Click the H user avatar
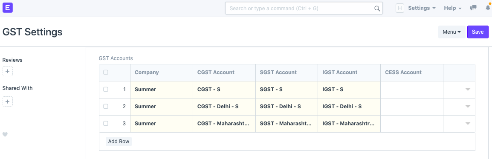The image size is (492, 159). click(x=400, y=8)
